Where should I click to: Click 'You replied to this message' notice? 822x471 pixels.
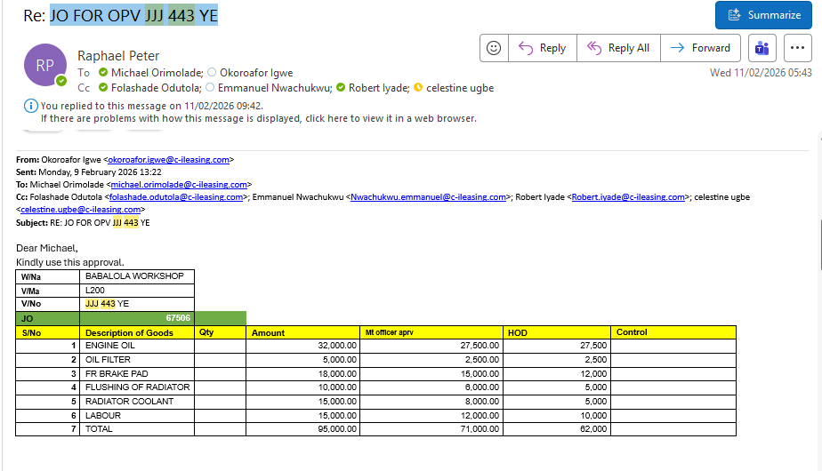pyautogui.click(x=151, y=106)
